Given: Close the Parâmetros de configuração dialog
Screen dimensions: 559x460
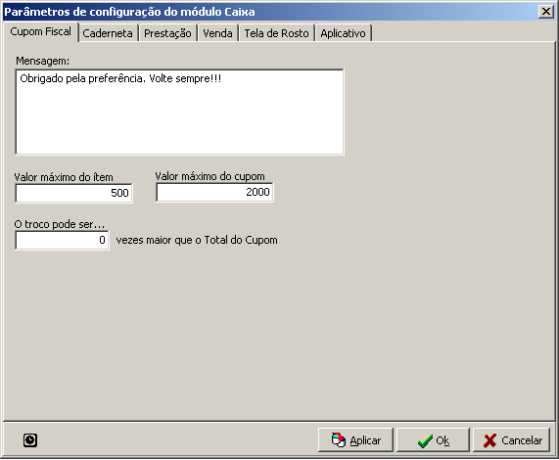Looking at the screenshot, I should (546, 12).
